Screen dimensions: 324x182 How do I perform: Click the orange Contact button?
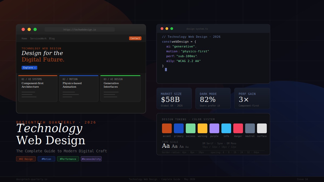pyautogui.click(x=135, y=38)
